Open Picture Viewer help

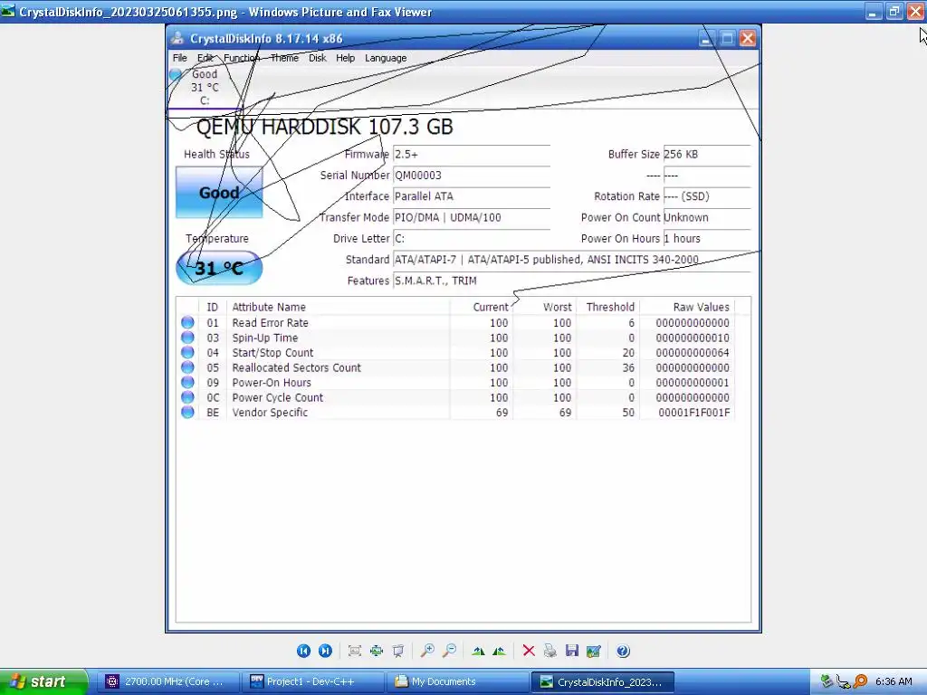(623, 651)
